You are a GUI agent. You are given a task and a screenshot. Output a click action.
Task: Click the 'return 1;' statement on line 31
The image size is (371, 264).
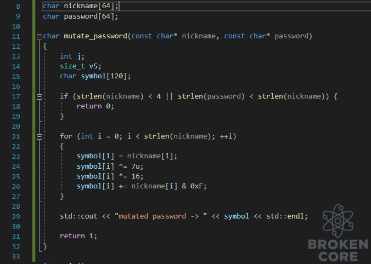(x=78, y=236)
